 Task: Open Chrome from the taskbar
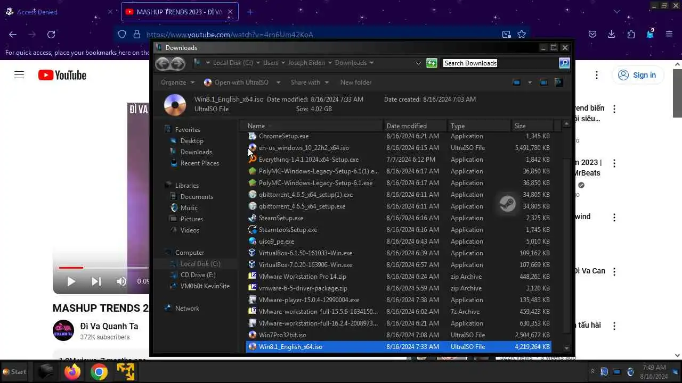click(x=99, y=372)
